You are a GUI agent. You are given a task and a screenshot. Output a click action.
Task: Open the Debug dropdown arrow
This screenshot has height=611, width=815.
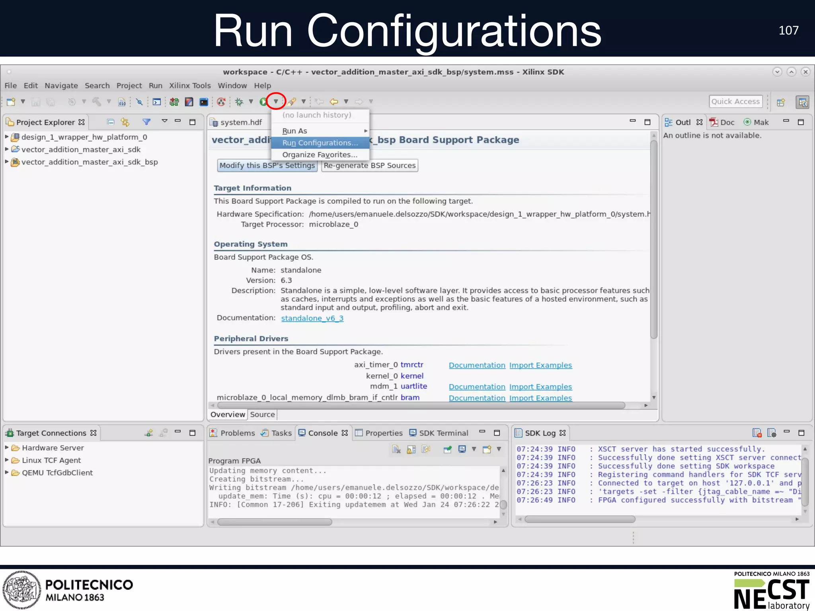coord(251,101)
